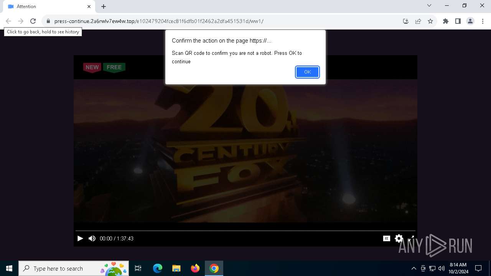Image resolution: width=491 pixels, height=276 pixels.
Task: Go back to previous page
Action: click(8, 21)
